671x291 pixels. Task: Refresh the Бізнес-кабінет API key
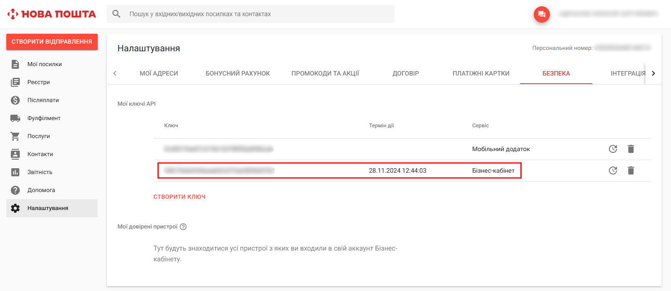point(612,170)
